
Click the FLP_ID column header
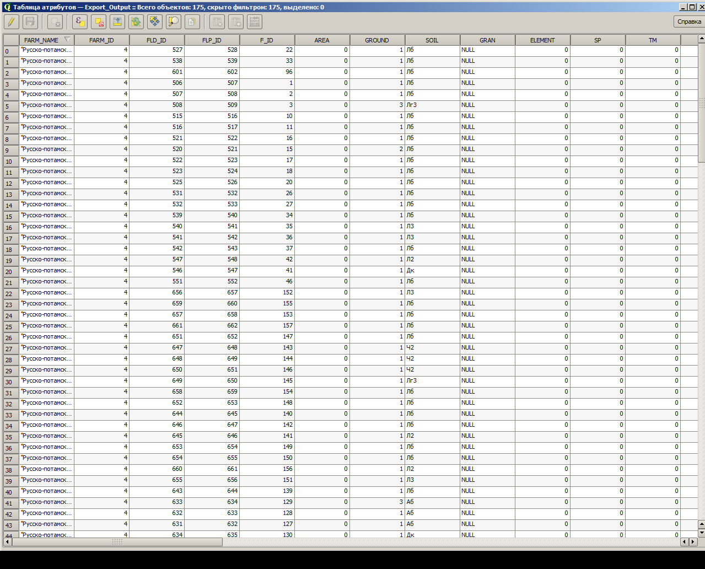click(x=212, y=40)
